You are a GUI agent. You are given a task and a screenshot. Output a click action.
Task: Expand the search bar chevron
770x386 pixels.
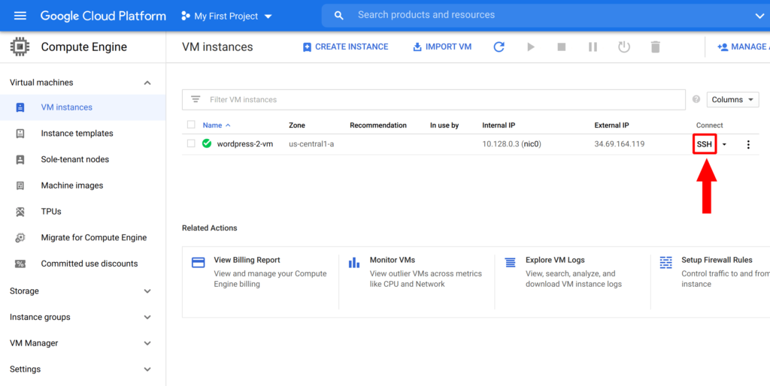click(x=759, y=17)
